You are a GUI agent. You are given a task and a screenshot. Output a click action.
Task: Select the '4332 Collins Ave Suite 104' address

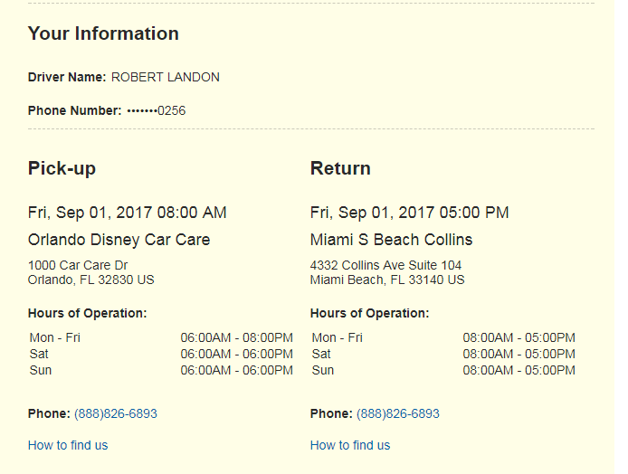pos(385,265)
